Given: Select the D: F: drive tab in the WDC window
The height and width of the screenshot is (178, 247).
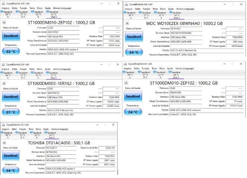Looking at the screenshot, I should tap(146, 15).
